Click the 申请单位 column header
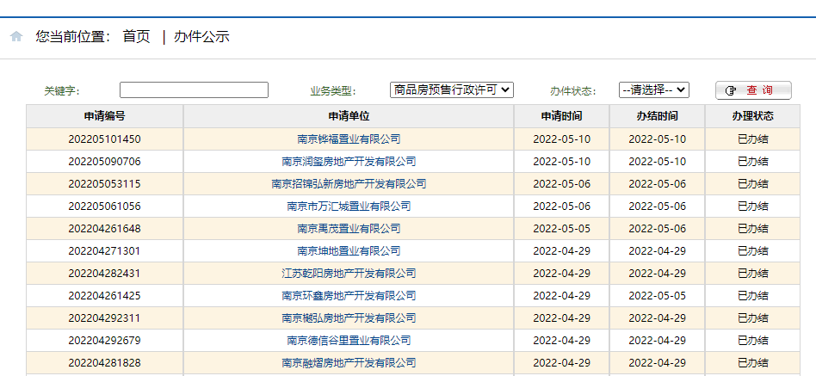This screenshot has width=816, height=376. coord(349,116)
